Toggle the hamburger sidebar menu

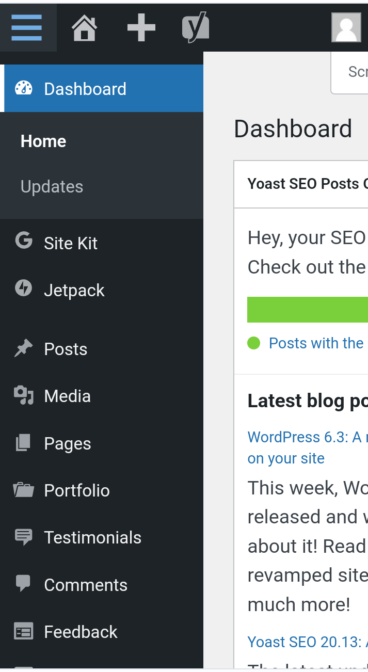coord(27,27)
